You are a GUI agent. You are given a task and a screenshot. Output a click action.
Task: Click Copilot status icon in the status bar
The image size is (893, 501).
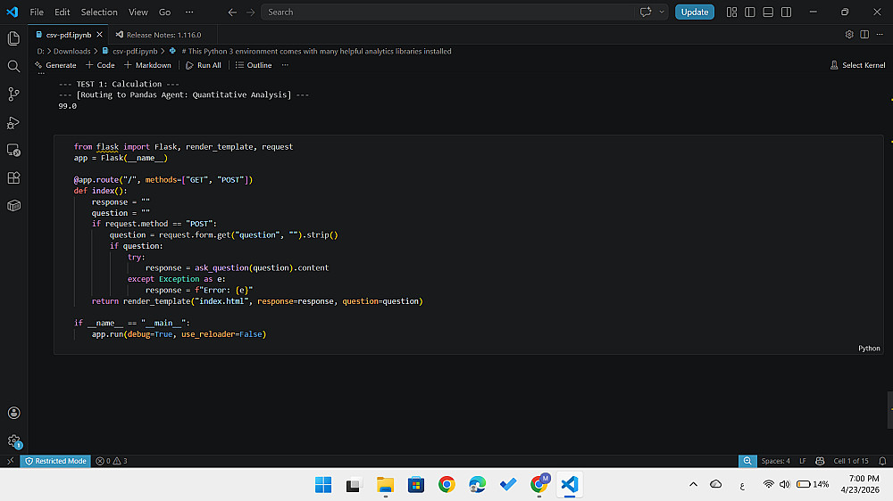820,461
